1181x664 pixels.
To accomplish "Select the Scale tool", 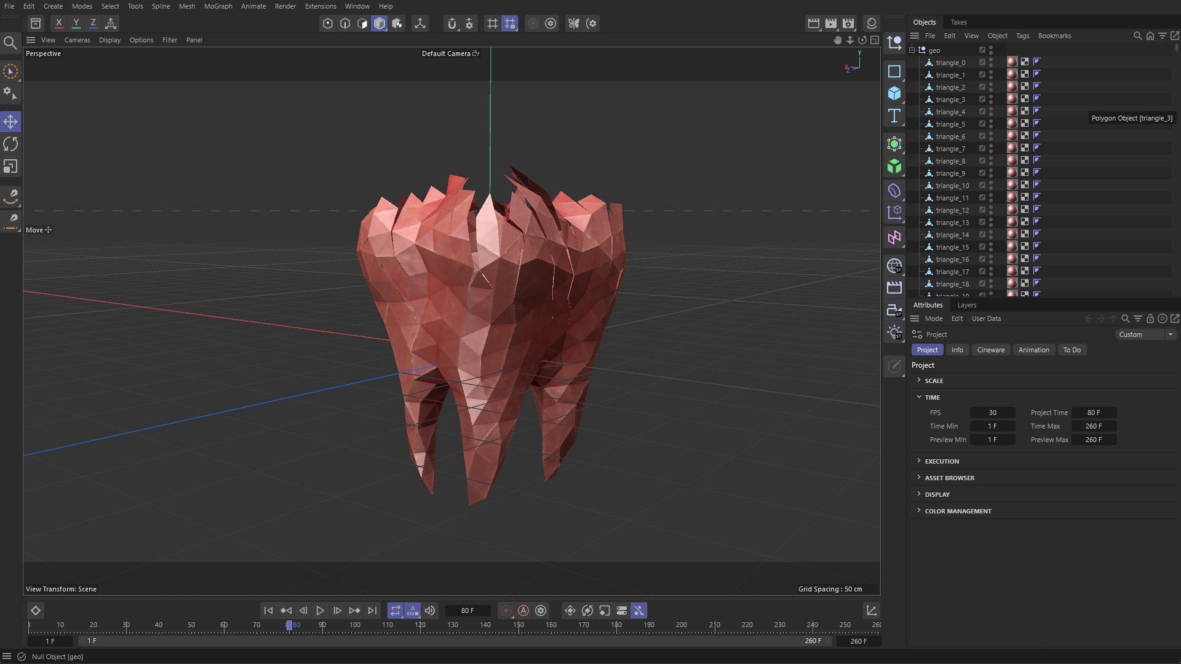I will (10, 167).
